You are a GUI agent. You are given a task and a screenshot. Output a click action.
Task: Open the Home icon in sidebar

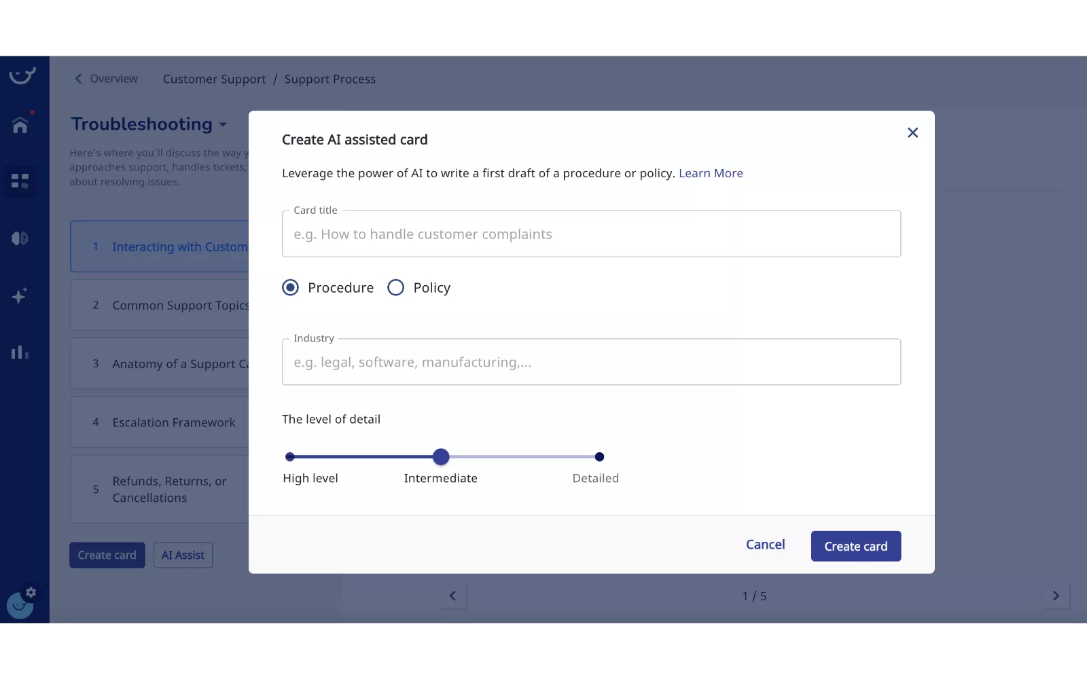[x=20, y=125]
